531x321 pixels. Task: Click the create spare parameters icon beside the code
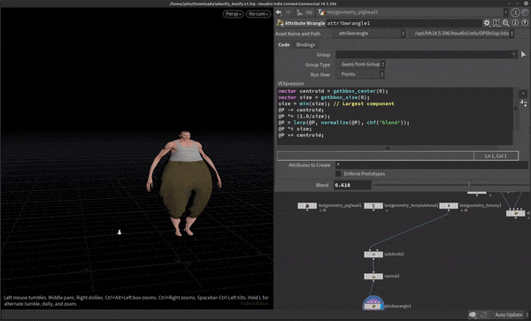click(x=523, y=103)
